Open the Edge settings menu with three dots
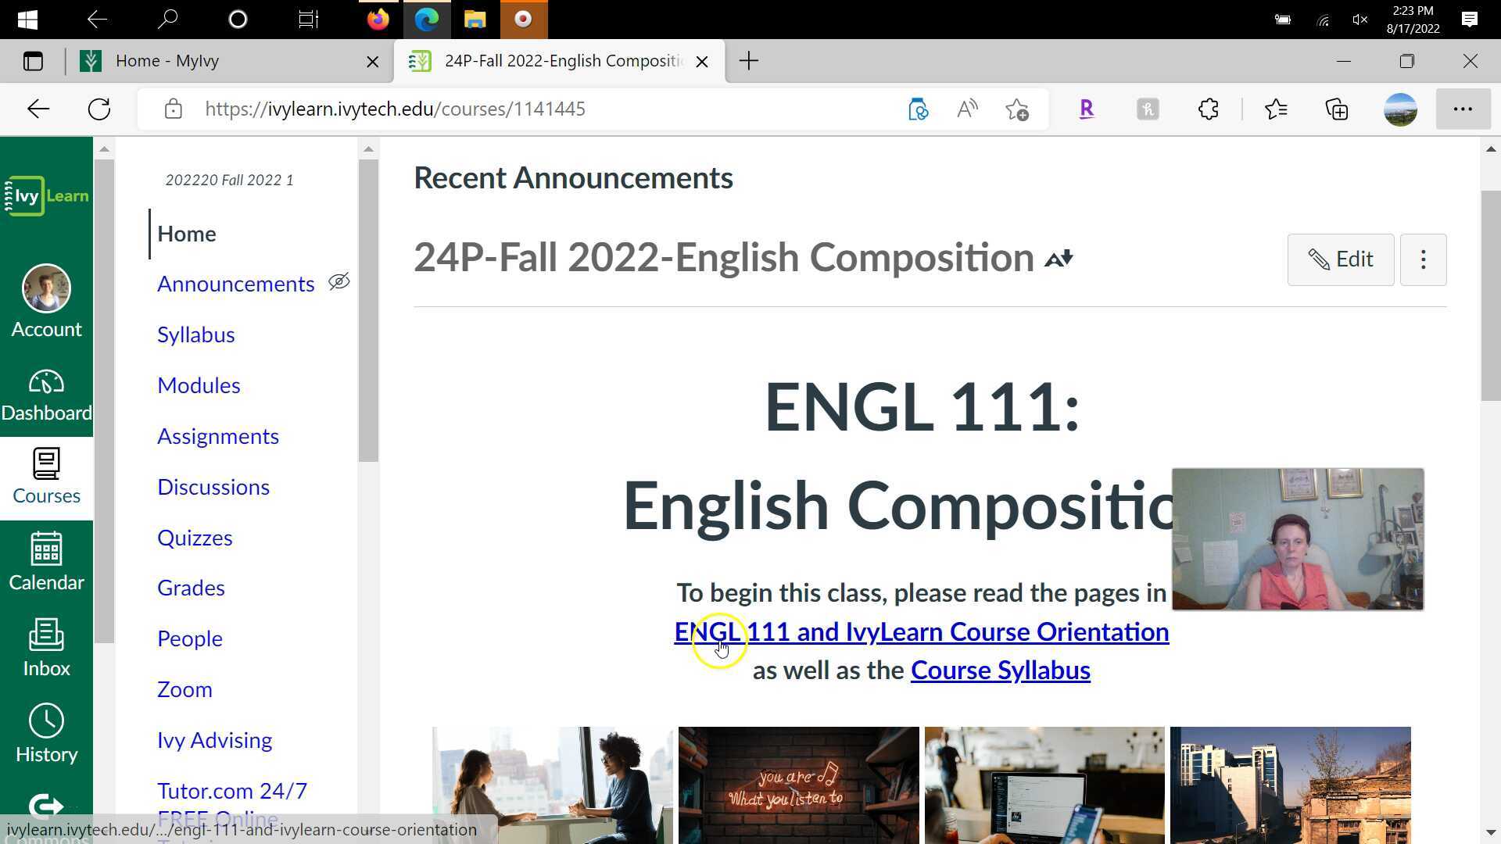The height and width of the screenshot is (844, 1501). (1463, 109)
